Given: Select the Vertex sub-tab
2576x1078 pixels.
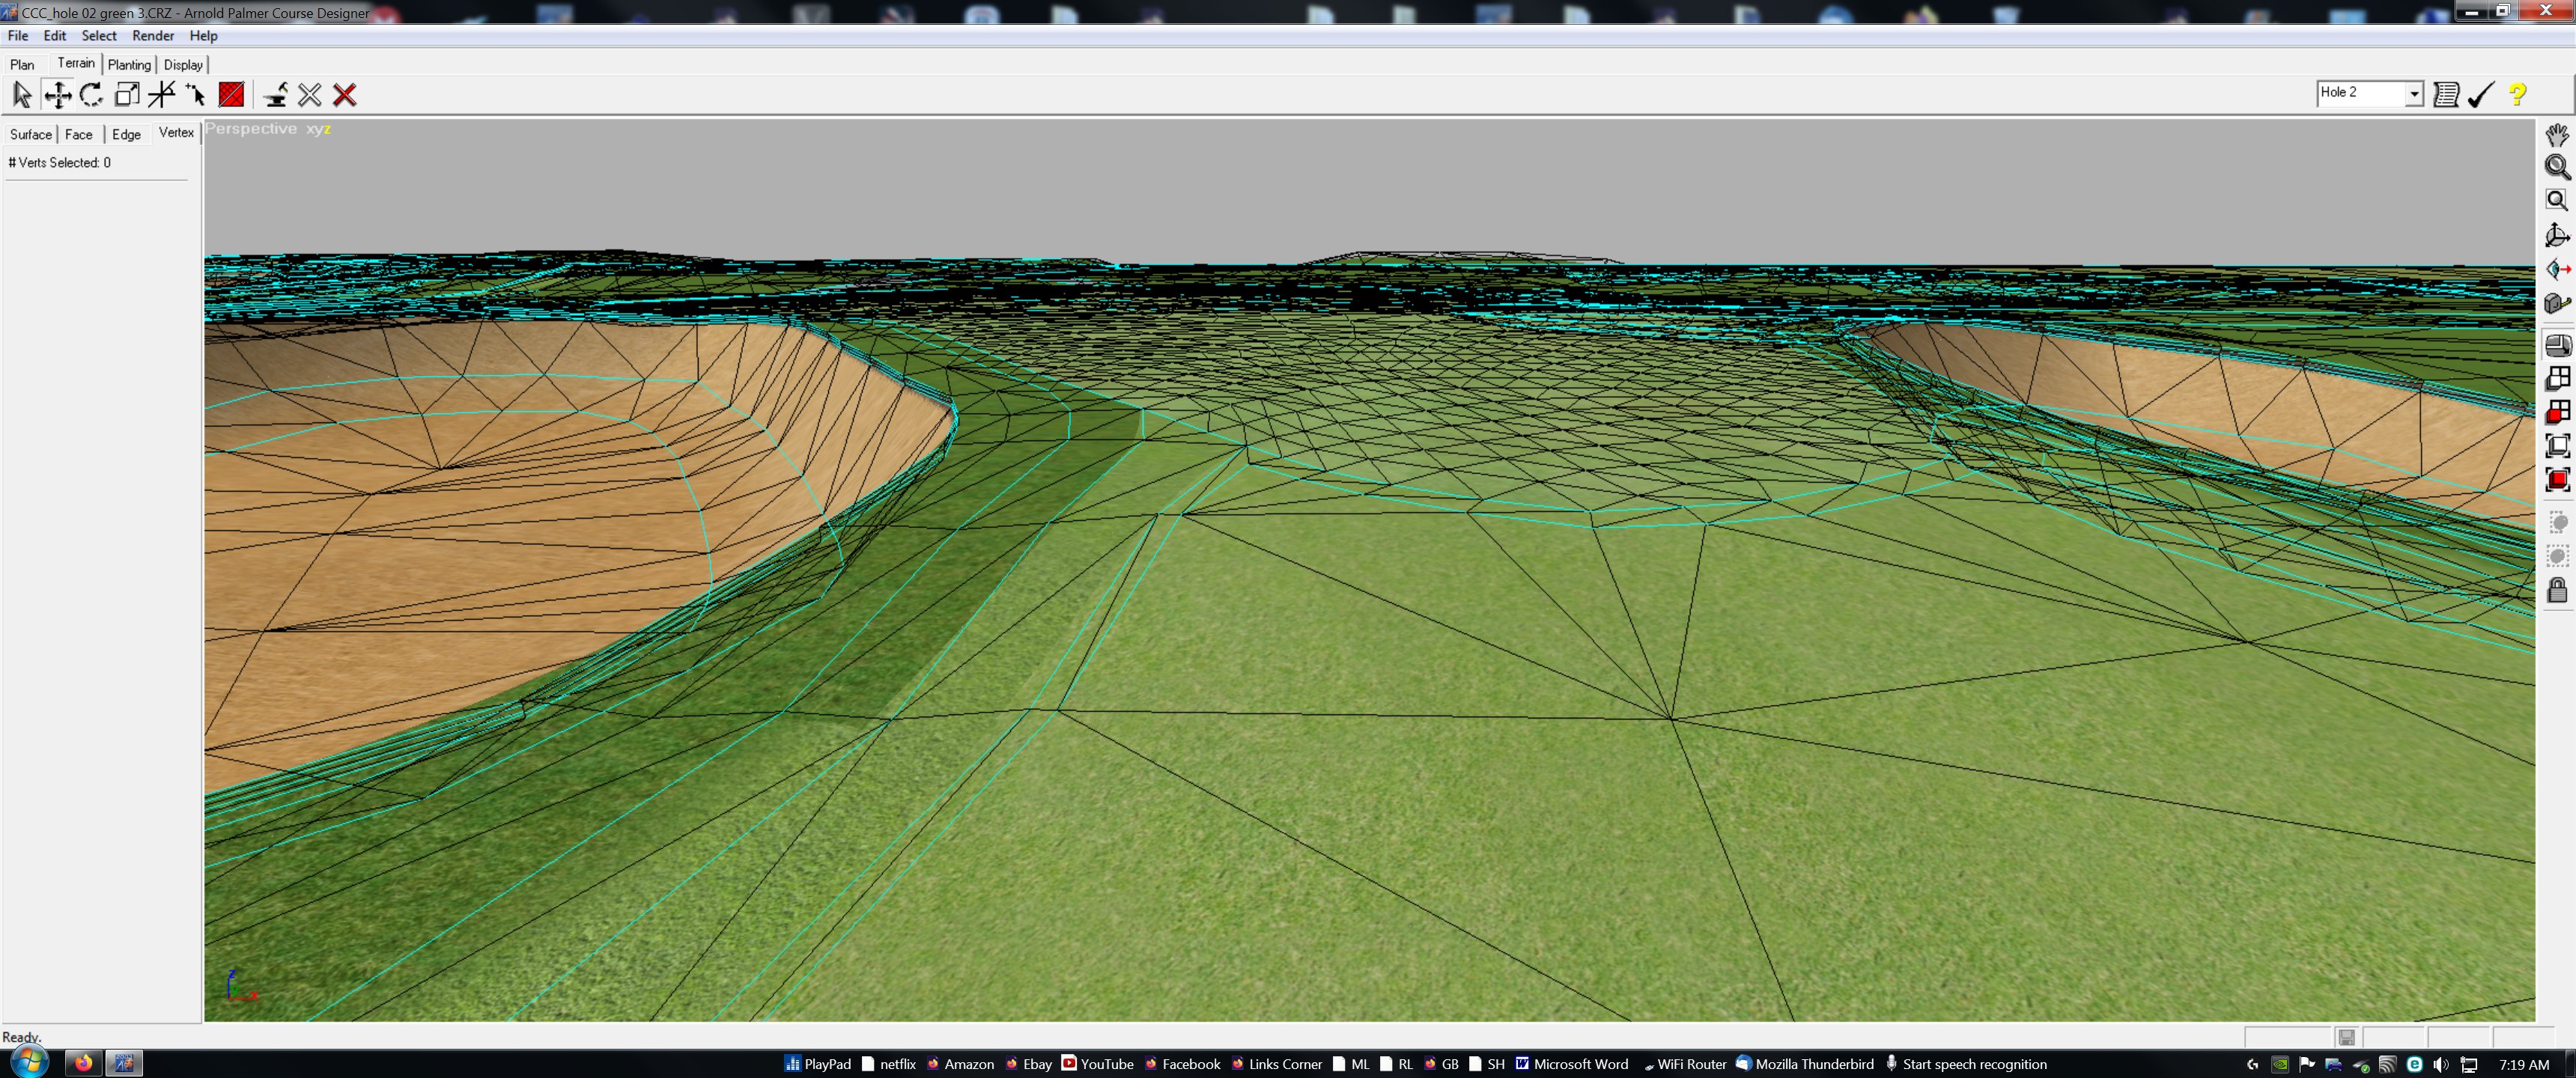Looking at the screenshot, I should [x=176, y=132].
